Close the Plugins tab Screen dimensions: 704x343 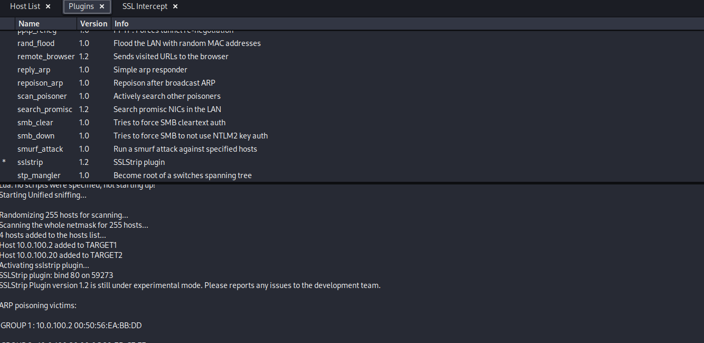[x=102, y=6]
